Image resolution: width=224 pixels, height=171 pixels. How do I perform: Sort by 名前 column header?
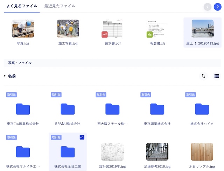[x=12, y=76]
